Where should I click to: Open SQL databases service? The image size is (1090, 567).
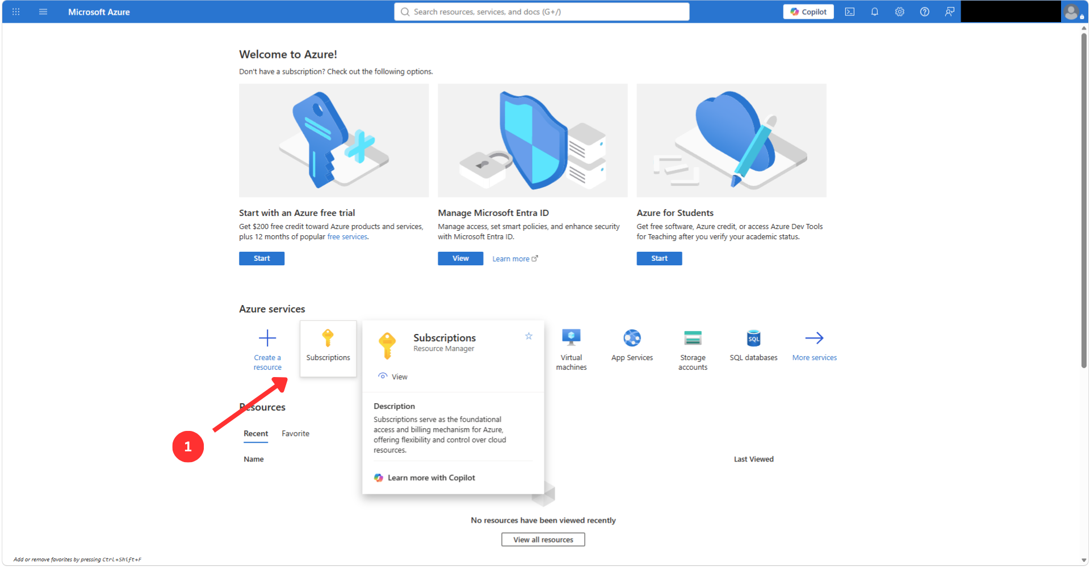tap(753, 345)
